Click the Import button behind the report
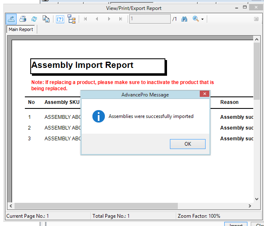The image size is (264, 226). pos(236,224)
